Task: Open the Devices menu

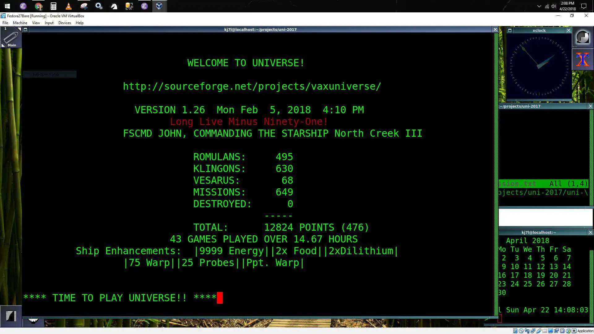Action: click(64, 23)
